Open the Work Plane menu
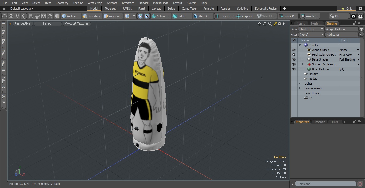Screen dimensions: 365x188 pyautogui.click(x=288, y=16)
